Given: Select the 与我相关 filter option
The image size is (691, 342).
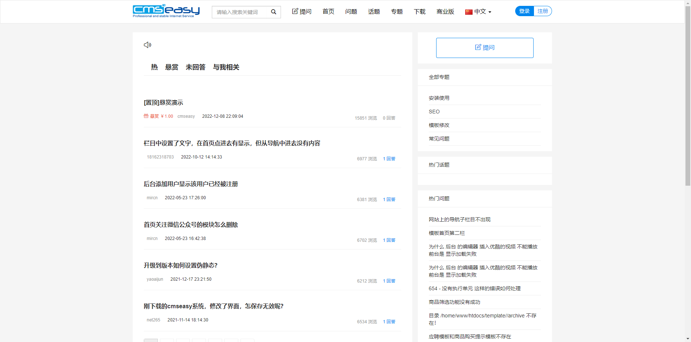Looking at the screenshot, I should click(226, 67).
